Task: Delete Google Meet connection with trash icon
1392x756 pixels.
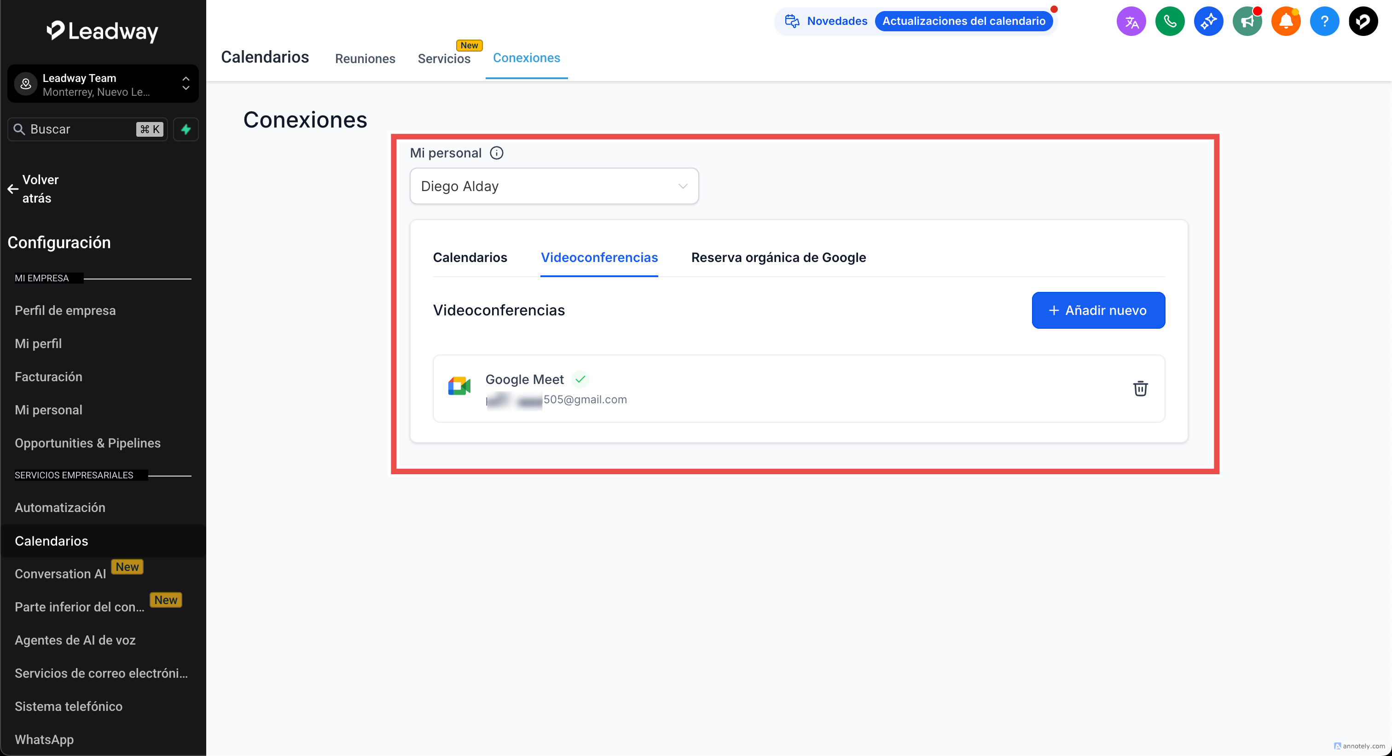Action: click(1140, 389)
